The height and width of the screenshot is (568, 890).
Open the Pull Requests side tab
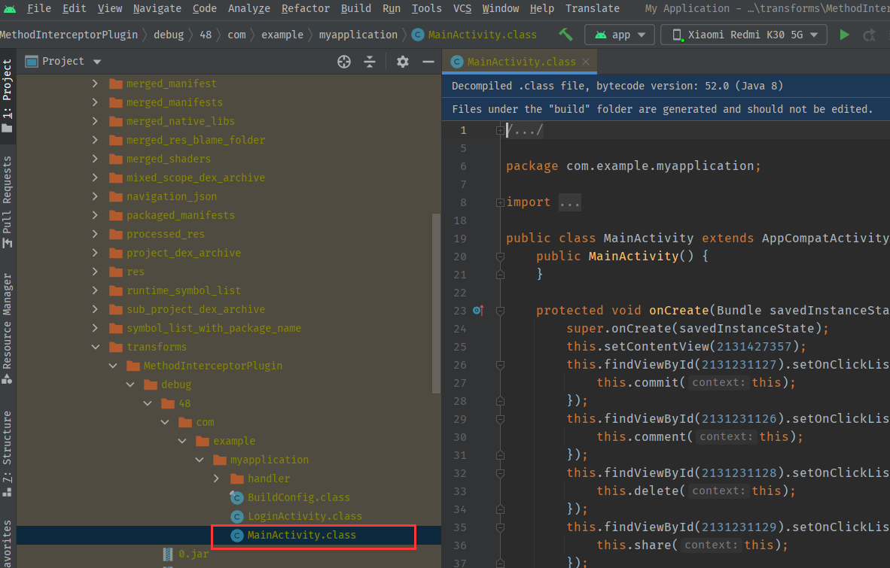(8, 201)
